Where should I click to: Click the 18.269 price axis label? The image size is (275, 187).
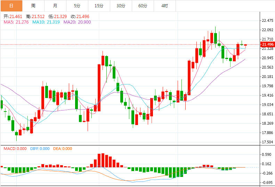pos(267,123)
